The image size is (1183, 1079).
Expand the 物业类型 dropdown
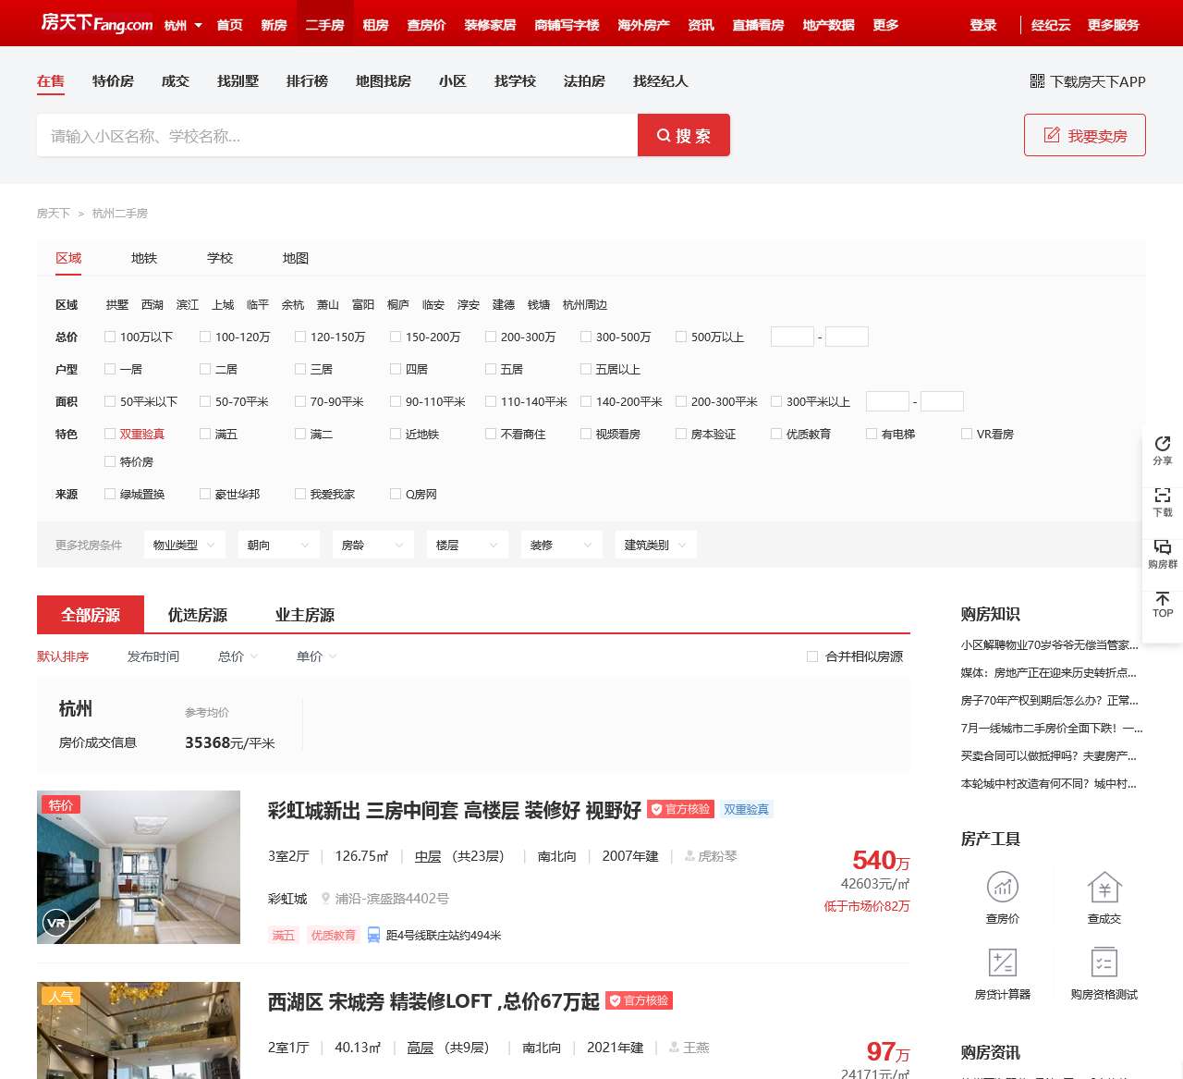pos(185,546)
